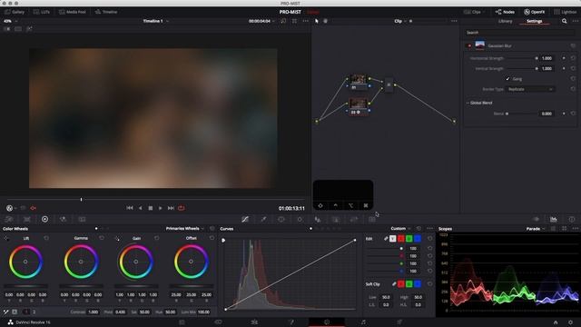The height and width of the screenshot is (327, 581).
Task: Pick black point for Lift wheel
Action: (6, 238)
